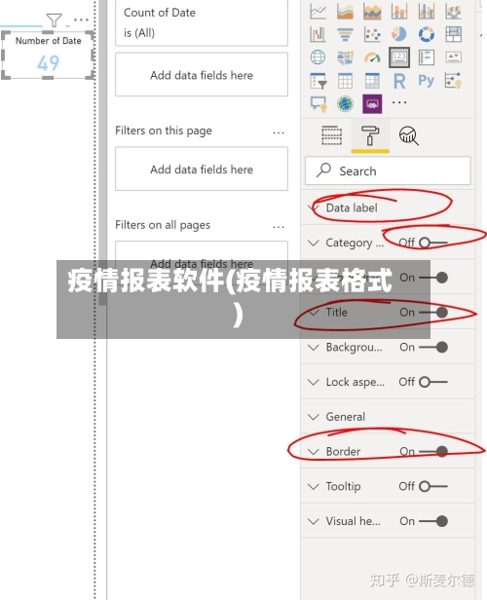Screen dimensions: 487x600
Task: Select the Multi-row card visualization
Action: [427, 57]
